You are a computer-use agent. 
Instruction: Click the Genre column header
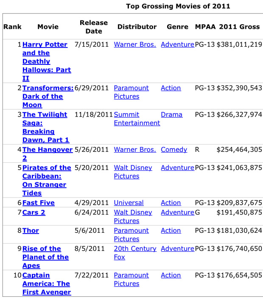point(177,27)
